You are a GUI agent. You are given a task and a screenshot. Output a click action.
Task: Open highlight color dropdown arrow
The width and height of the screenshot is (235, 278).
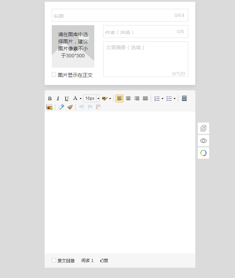click(x=110, y=98)
